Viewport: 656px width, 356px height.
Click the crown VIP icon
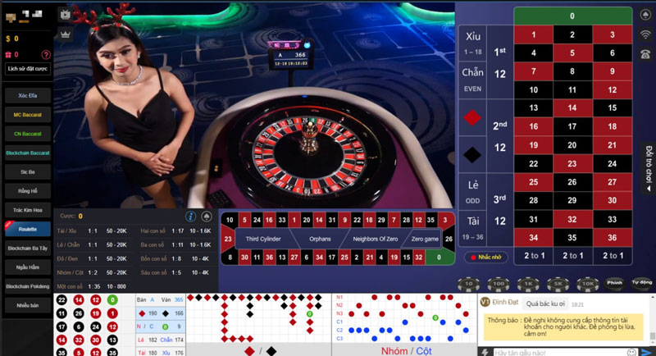click(66, 34)
